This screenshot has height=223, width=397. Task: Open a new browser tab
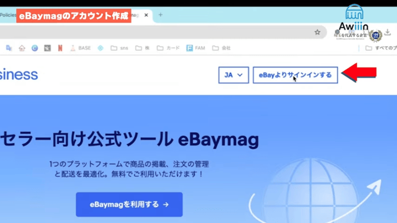pos(160,15)
